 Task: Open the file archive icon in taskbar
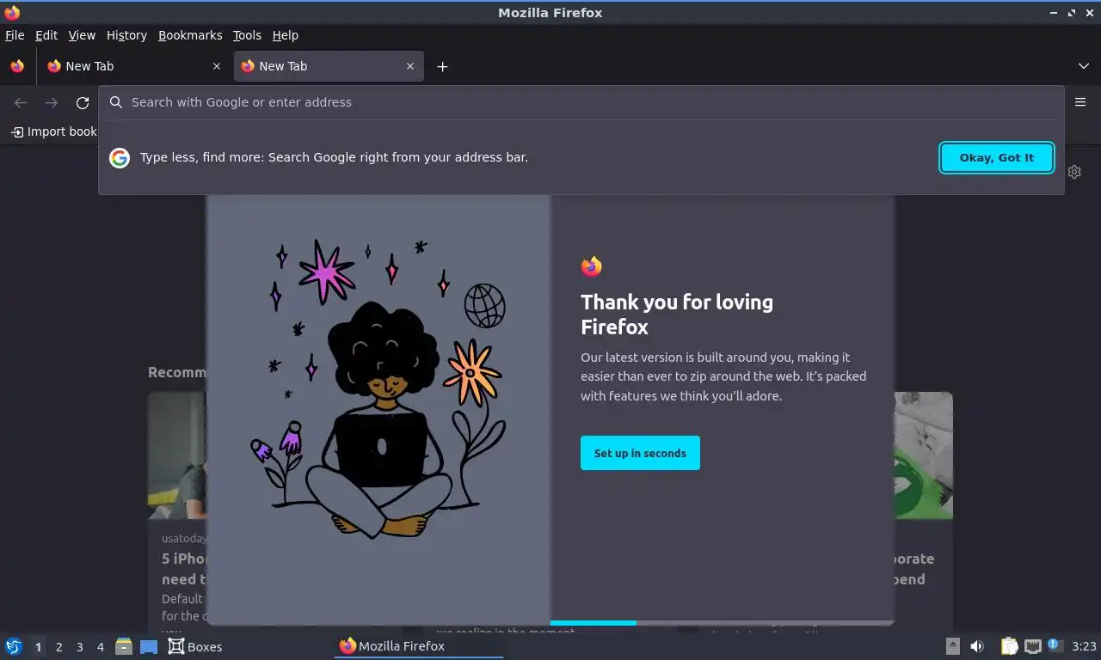tap(124, 646)
